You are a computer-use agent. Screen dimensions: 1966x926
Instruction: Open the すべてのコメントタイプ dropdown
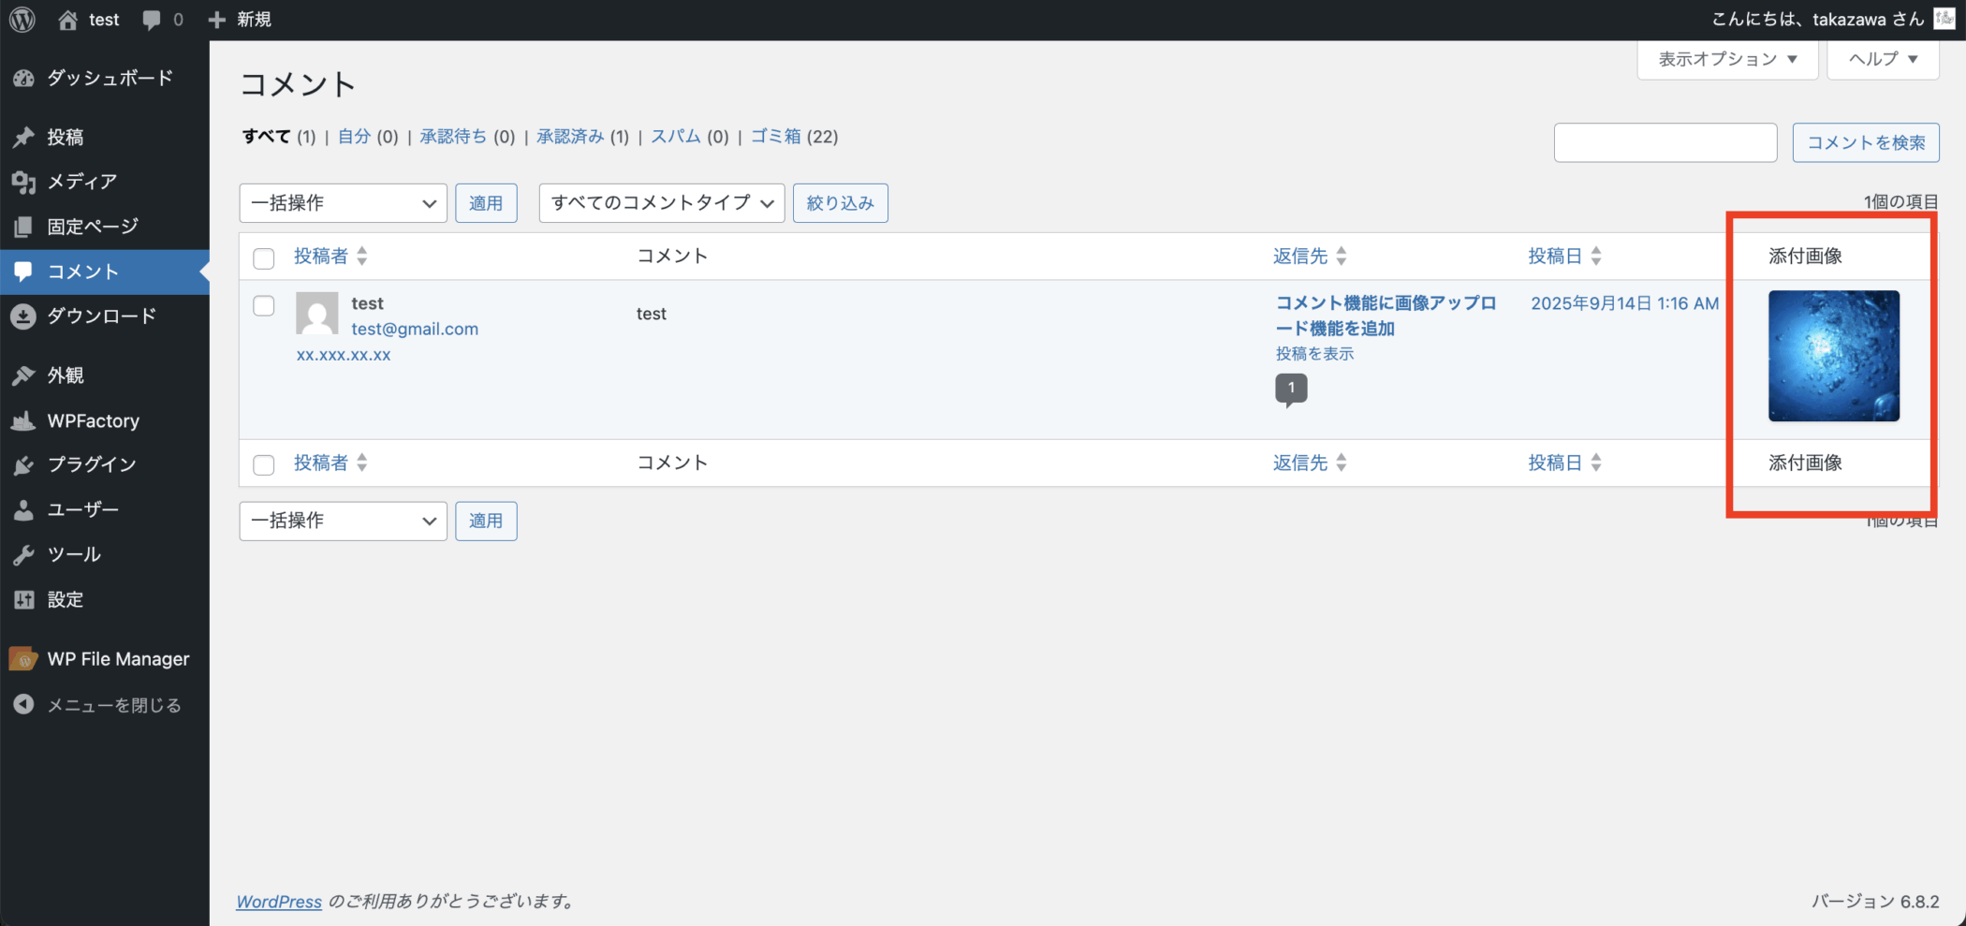tap(661, 203)
